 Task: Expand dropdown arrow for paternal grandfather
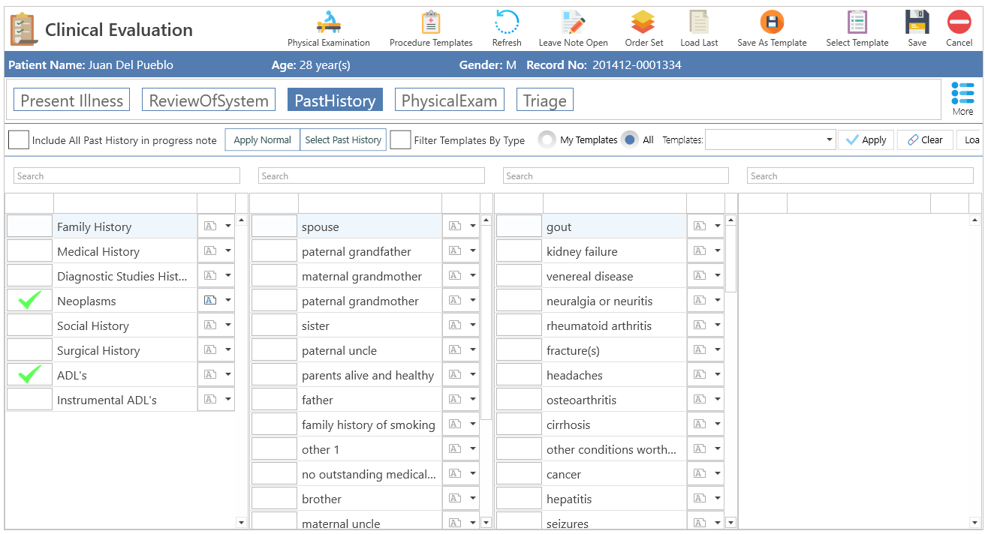(473, 251)
